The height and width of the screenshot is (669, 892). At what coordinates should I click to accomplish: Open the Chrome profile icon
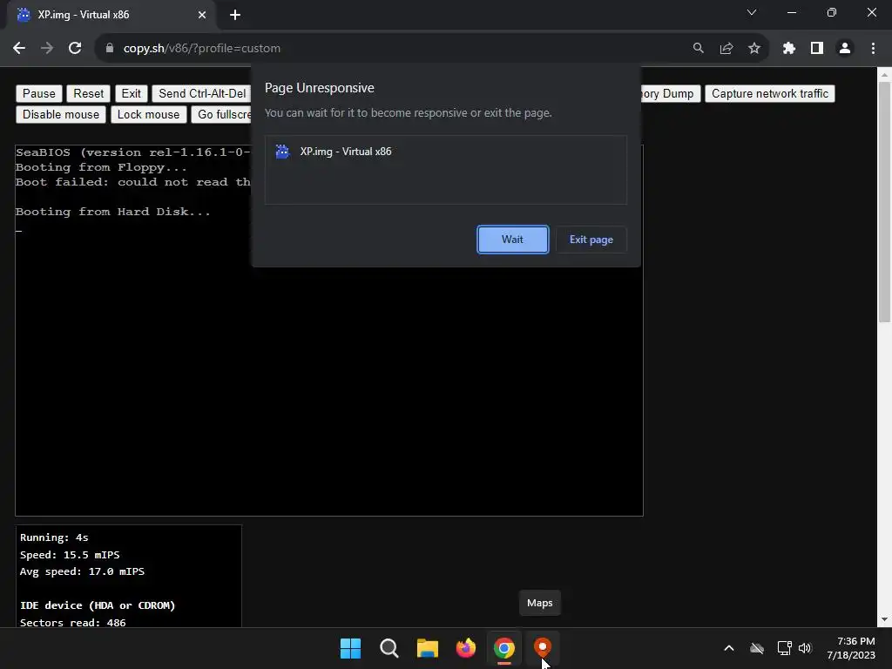click(x=845, y=49)
